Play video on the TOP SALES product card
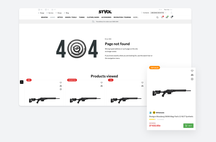This screenshot has width=216, height=142. click(x=192, y=79)
